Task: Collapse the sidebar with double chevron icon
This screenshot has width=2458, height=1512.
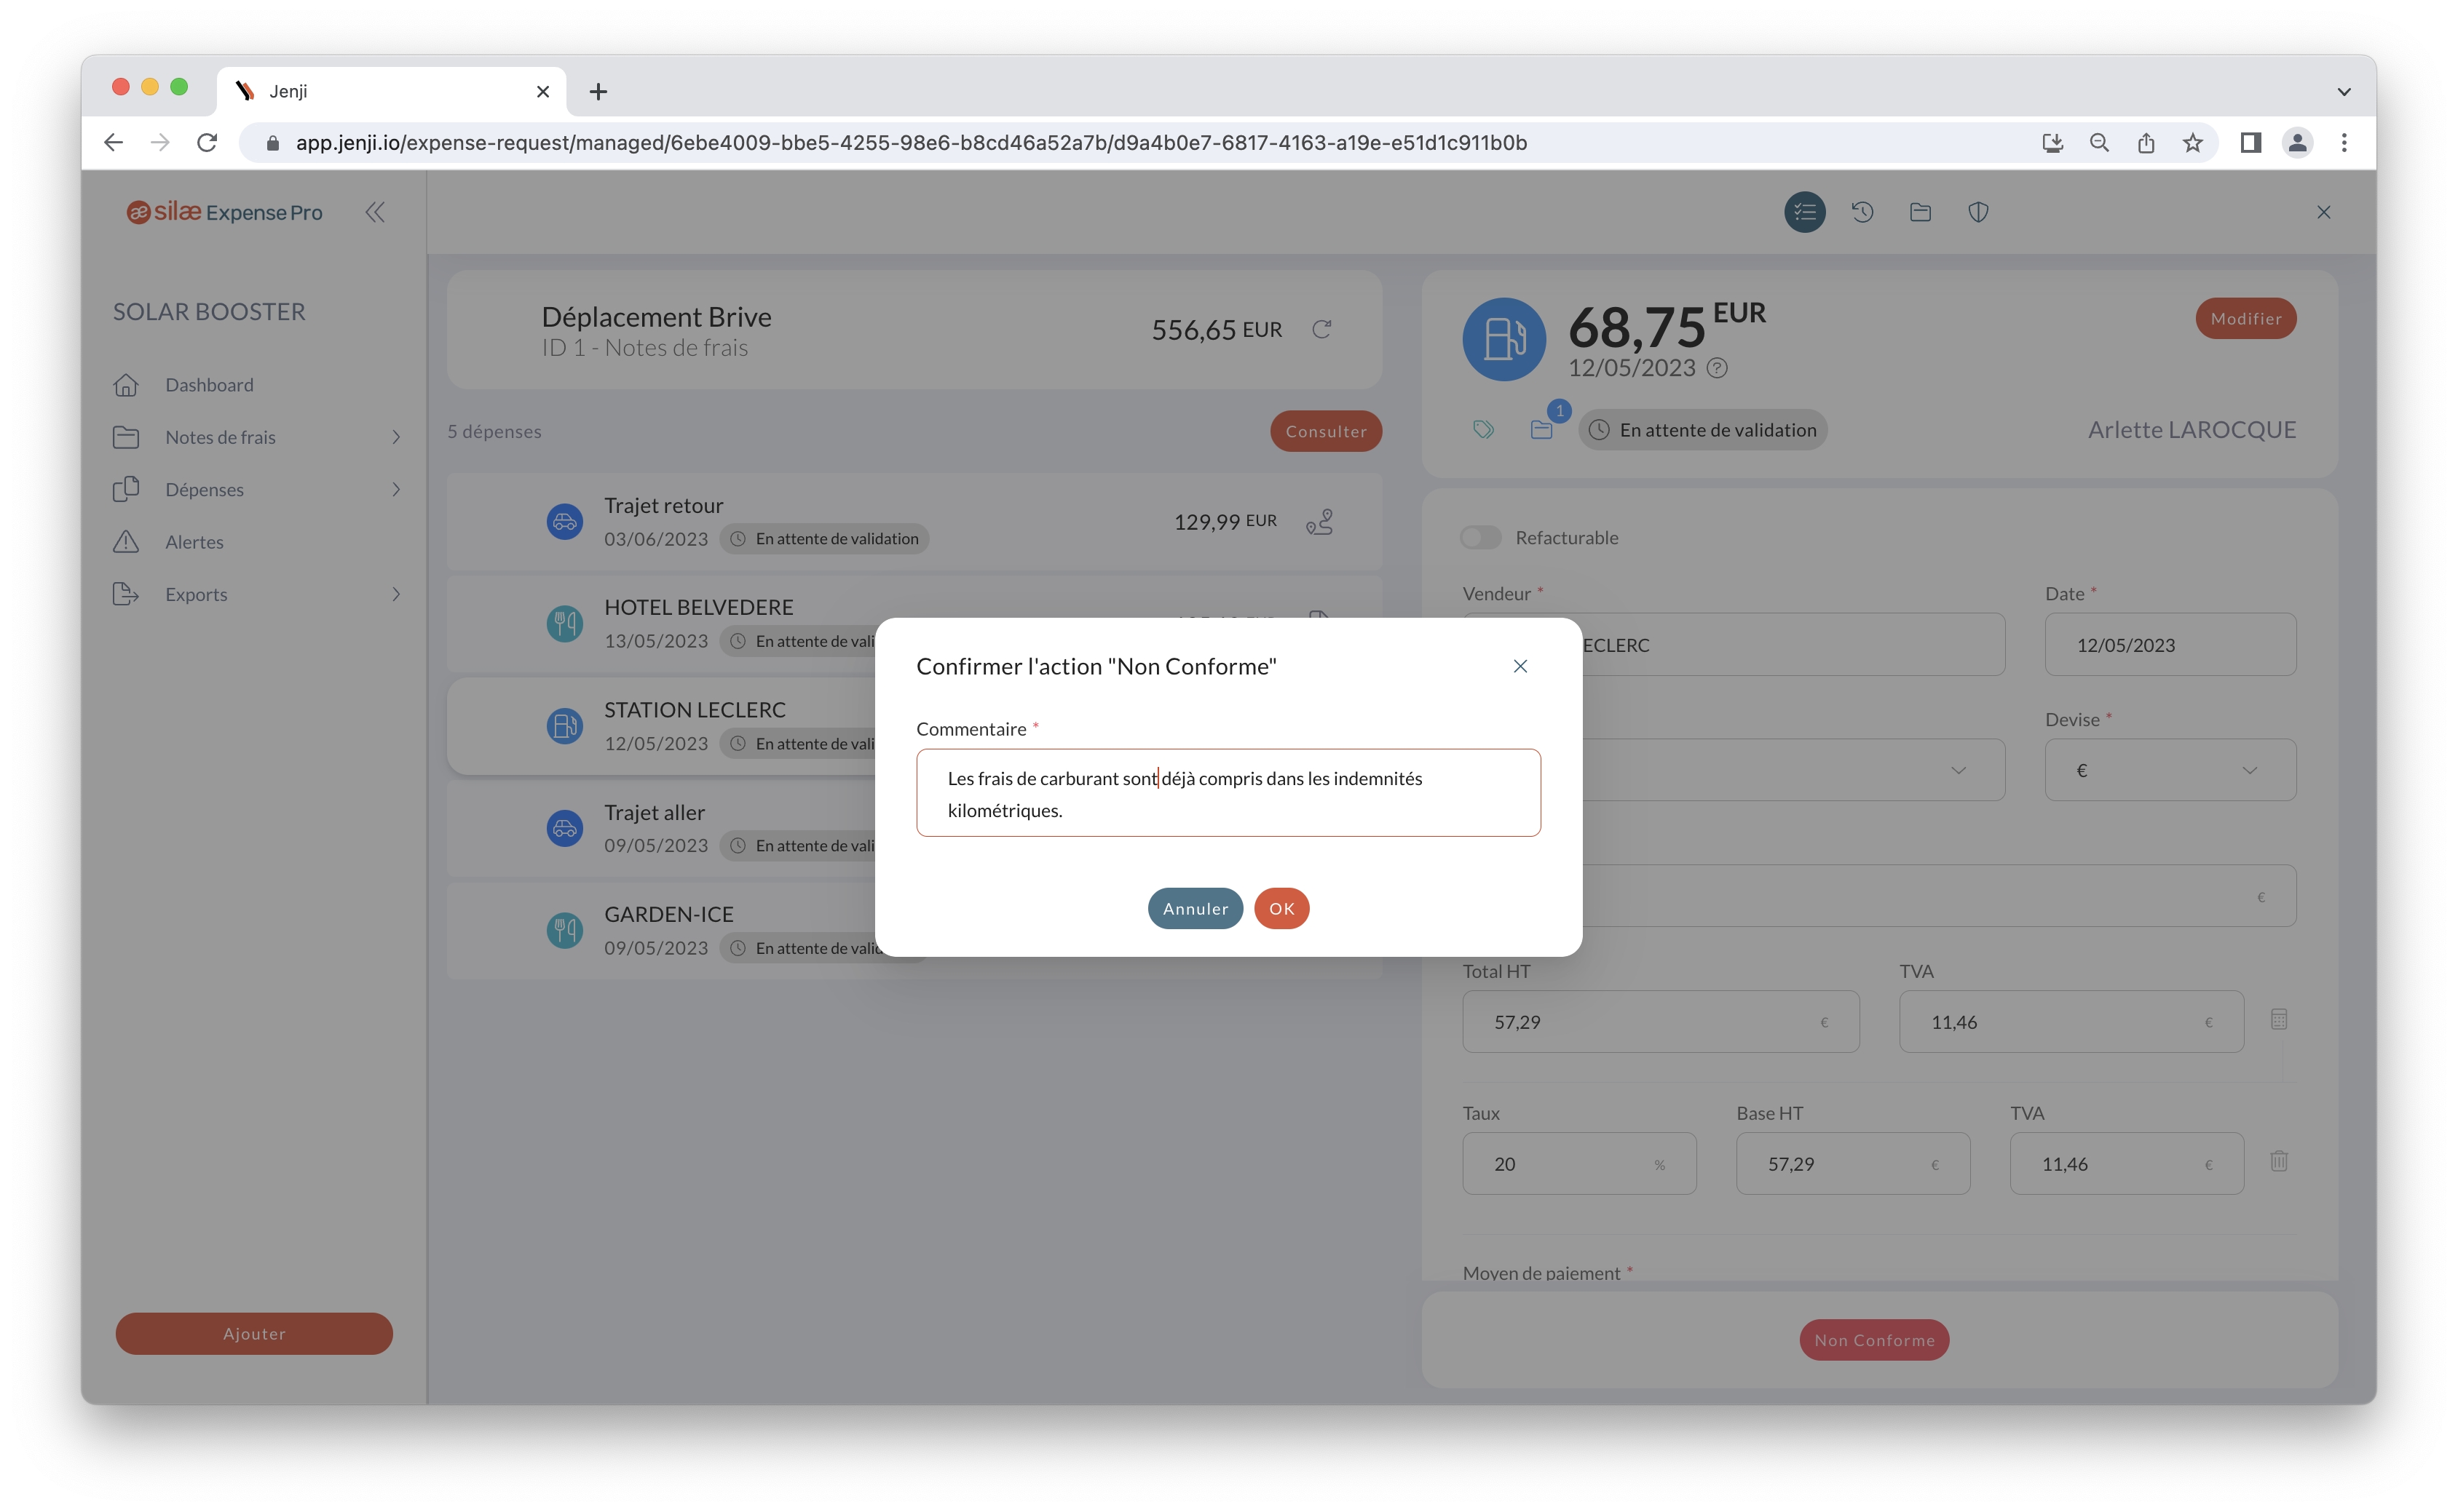Action: (x=375, y=212)
